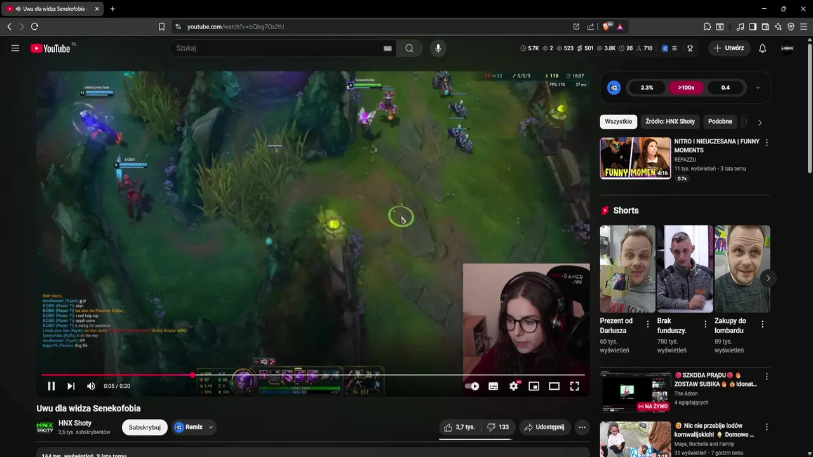Open options for Zakupy do lombardu short
Screen dimensions: 813x457
[762, 324]
